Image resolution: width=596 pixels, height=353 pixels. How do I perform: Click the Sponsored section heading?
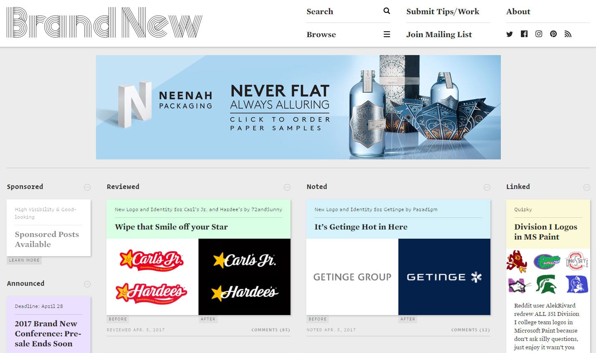(x=25, y=187)
